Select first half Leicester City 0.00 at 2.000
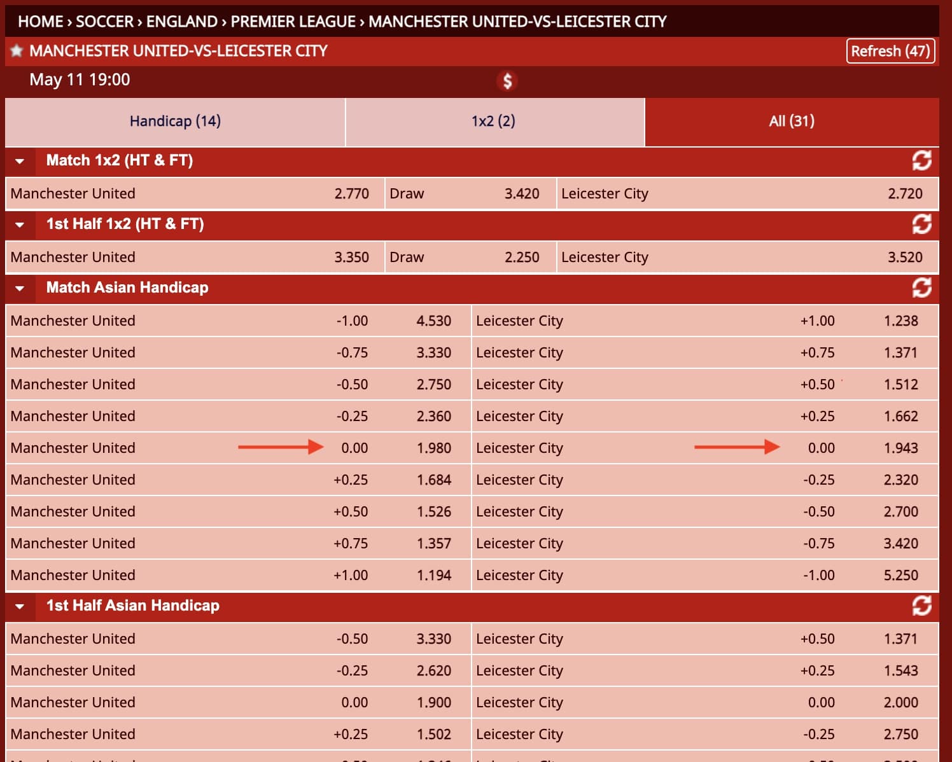Viewport: 952px width, 762px height. coord(705,702)
